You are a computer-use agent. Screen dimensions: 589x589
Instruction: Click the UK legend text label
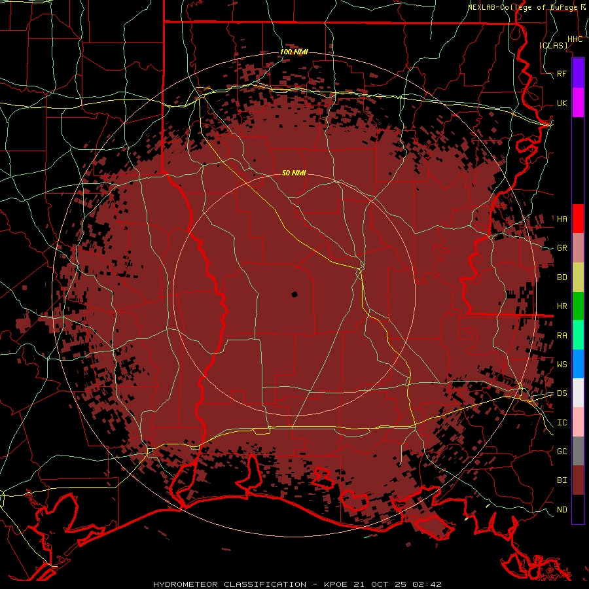click(562, 103)
